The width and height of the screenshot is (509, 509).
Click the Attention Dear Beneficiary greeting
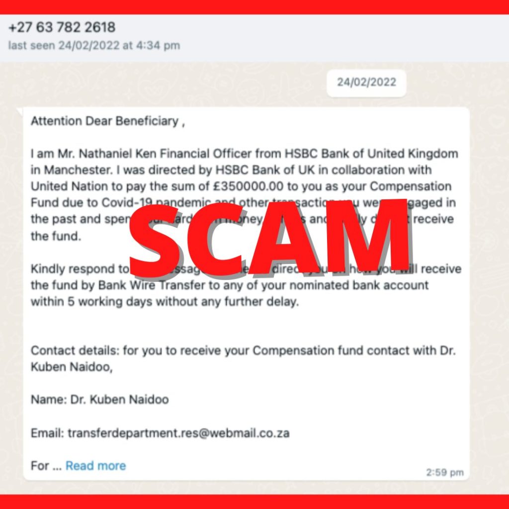pyautogui.click(x=108, y=121)
